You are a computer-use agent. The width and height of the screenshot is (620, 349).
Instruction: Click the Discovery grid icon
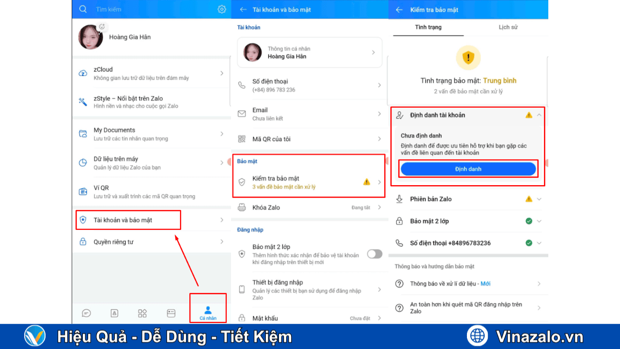click(142, 313)
